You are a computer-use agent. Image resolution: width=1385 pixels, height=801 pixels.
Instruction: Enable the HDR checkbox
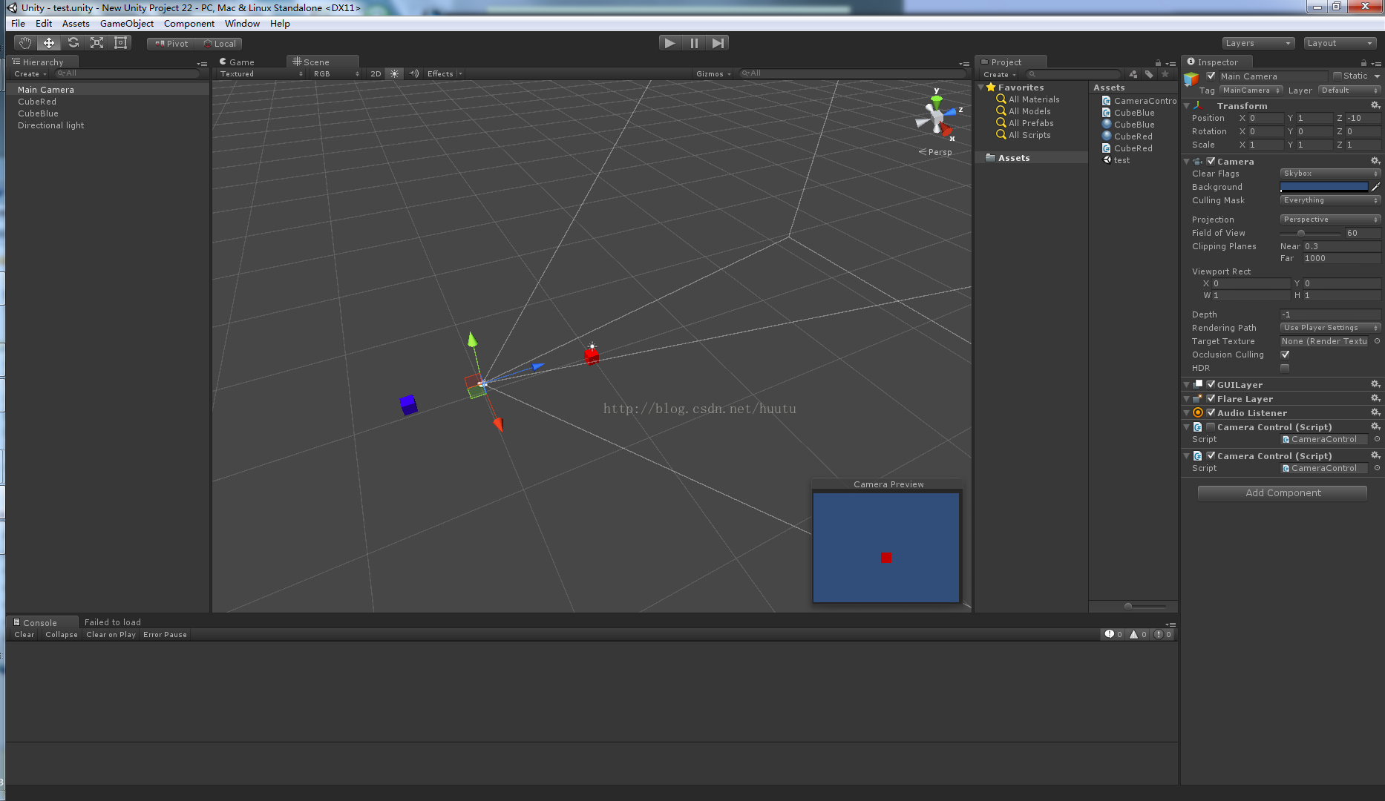tap(1285, 368)
